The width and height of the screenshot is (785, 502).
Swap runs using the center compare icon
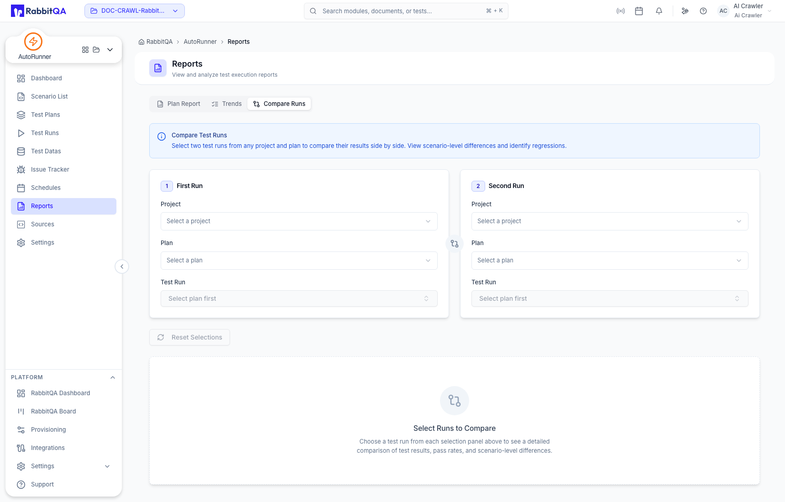(x=455, y=244)
